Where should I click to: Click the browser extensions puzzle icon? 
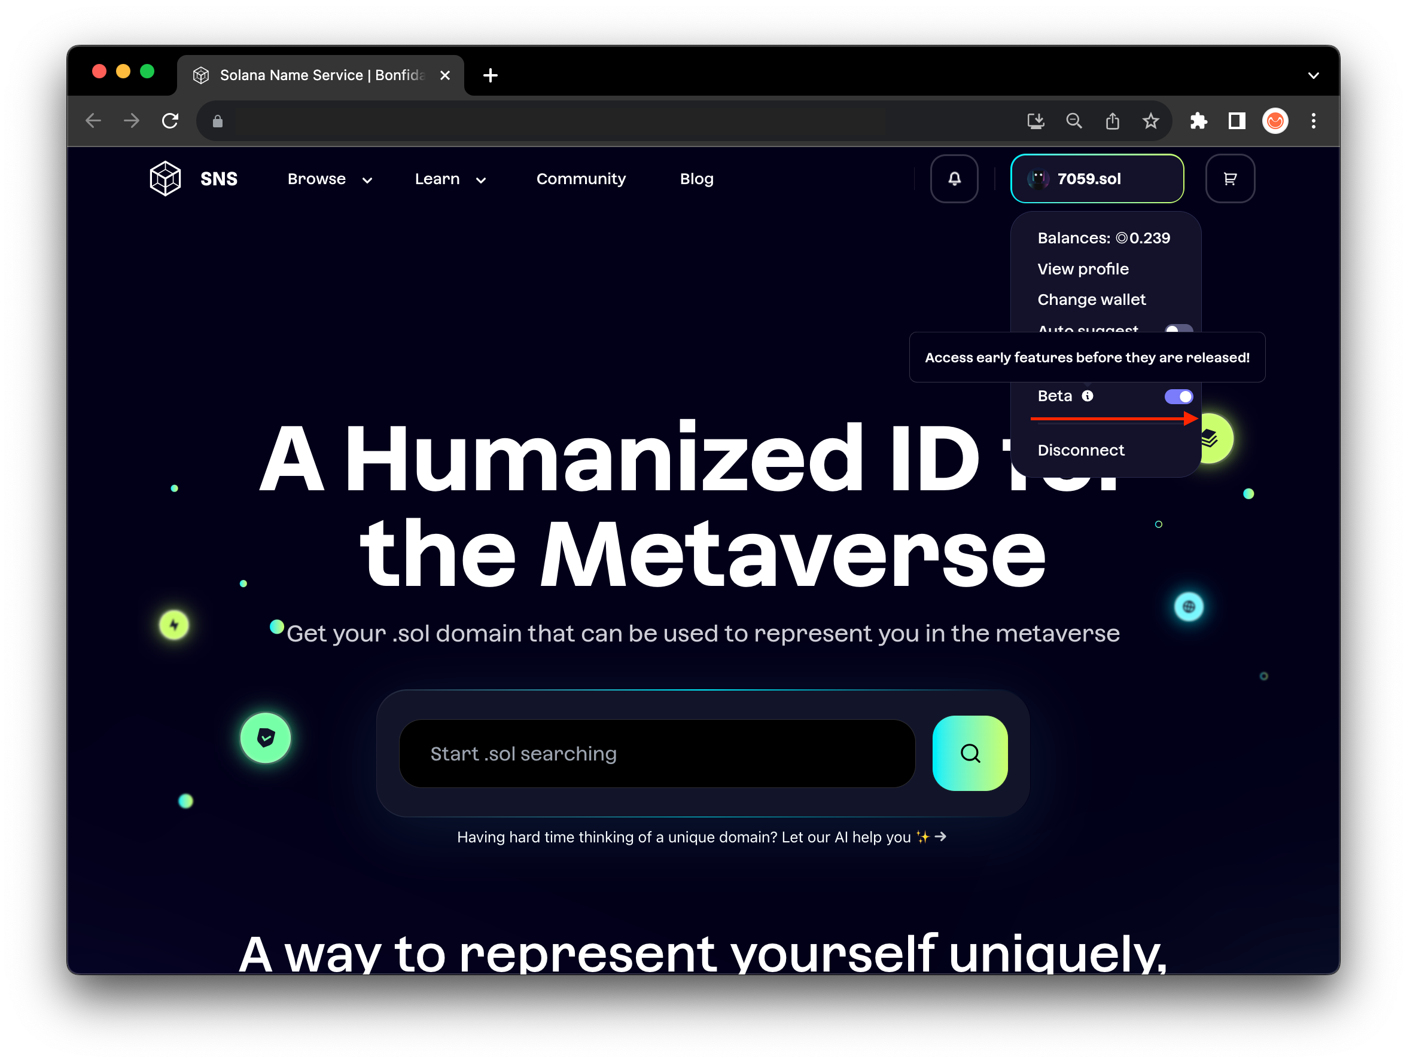pos(1198,121)
